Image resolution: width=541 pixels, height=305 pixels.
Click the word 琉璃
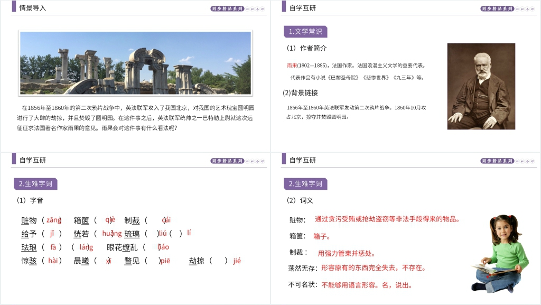tap(132, 234)
